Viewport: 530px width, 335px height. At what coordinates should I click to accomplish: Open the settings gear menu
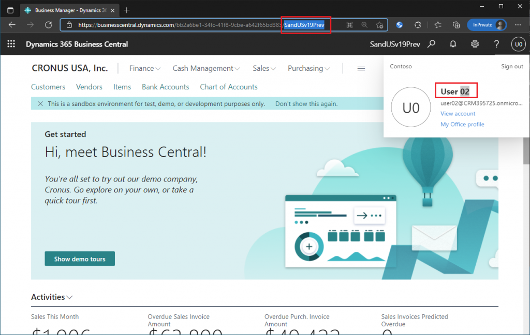pyautogui.click(x=475, y=44)
